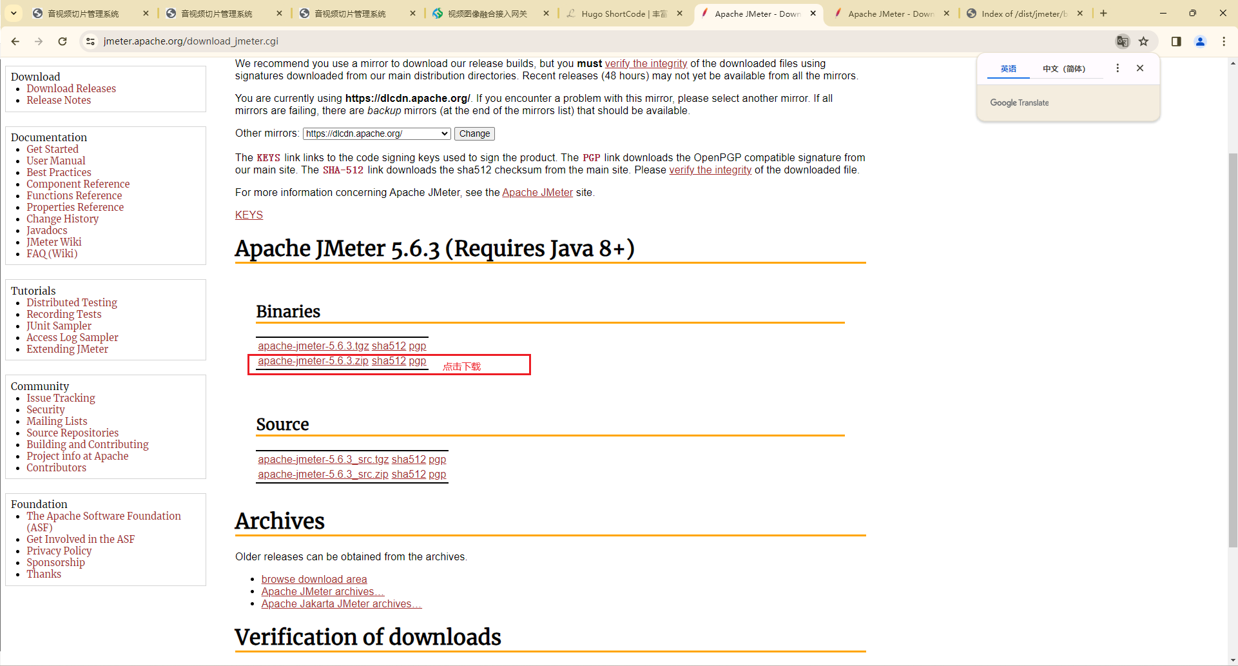Open browse download area link

point(314,580)
